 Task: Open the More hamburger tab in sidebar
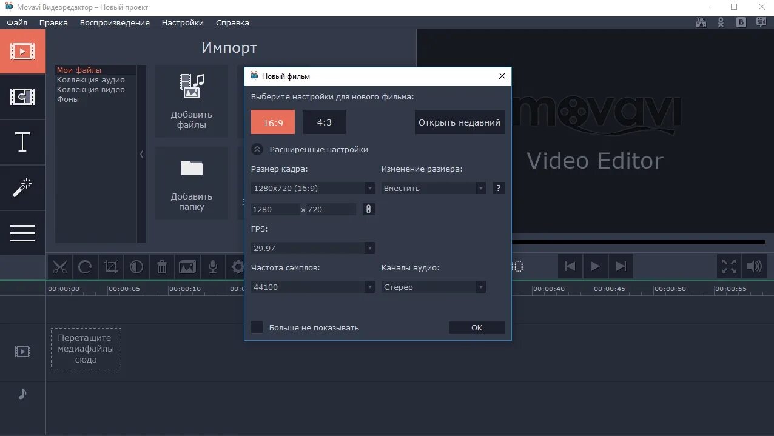pyautogui.click(x=22, y=233)
